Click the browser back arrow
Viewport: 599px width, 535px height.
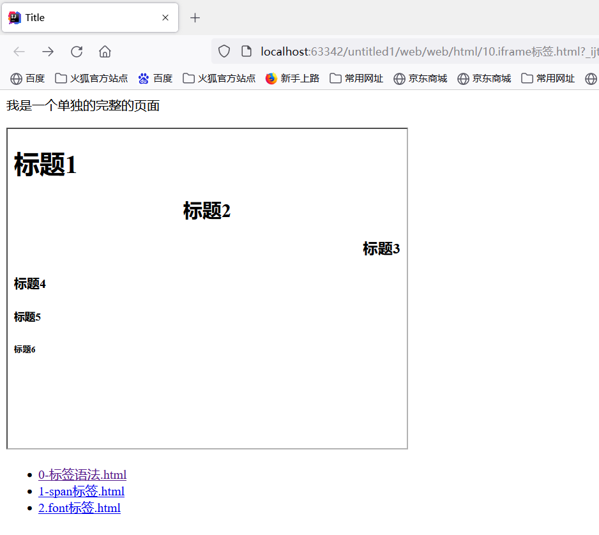click(19, 52)
